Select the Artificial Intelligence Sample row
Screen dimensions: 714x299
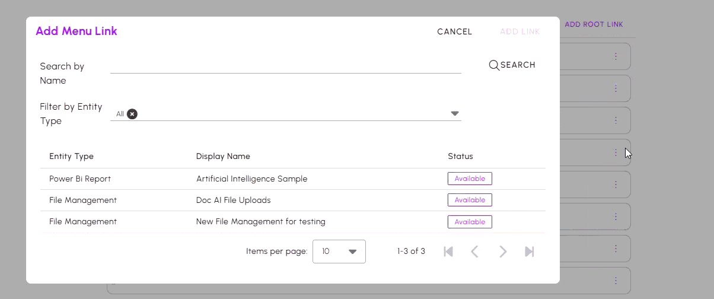(x=251, y=179)
